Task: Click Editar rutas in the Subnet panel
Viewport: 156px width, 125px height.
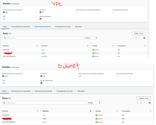Action: (144, 98)
